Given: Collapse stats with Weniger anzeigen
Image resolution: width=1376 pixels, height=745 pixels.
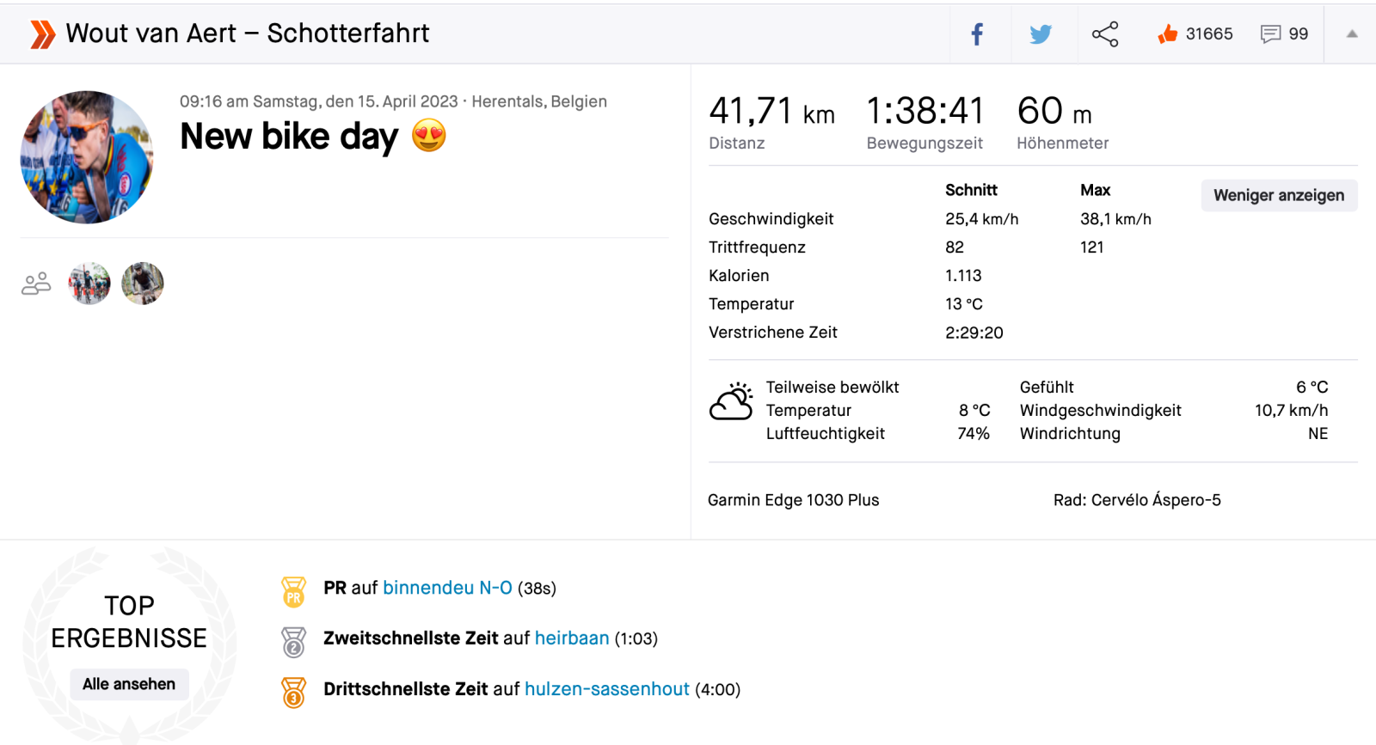Looking at the screenshot, I should (x=1278, y=195).
